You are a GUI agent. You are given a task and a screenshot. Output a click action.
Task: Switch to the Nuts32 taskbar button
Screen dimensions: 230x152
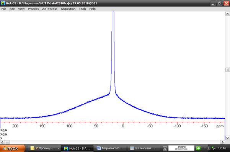click(x=77, y=148)
